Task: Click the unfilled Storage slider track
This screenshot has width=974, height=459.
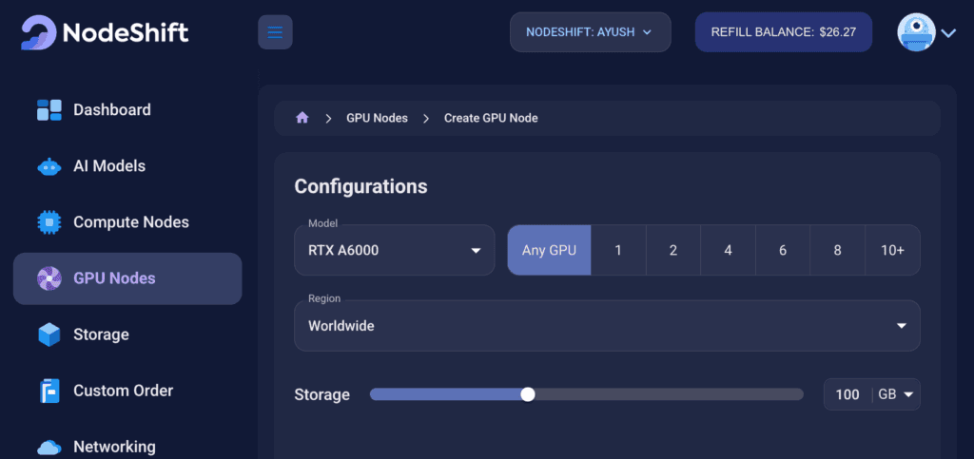Action: click(x=669, y=394)
